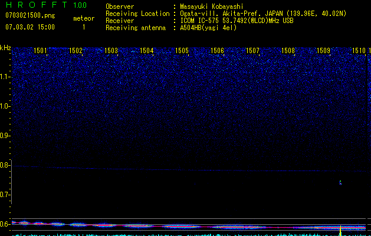Click the Receiving Location field label

click(x=137, y=14)
